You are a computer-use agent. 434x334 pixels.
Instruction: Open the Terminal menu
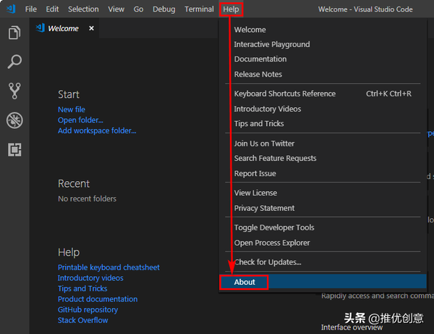(x=199, y=9)
